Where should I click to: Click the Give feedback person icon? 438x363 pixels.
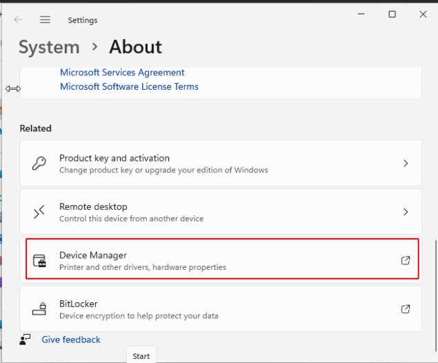click(x=26, y=340)
